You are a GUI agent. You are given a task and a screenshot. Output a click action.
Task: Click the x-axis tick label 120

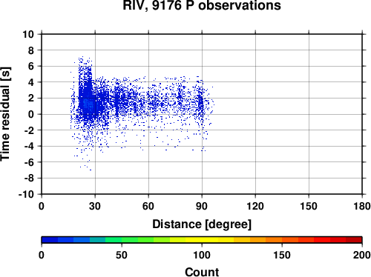pyautogui.click(x=255, y=206)
